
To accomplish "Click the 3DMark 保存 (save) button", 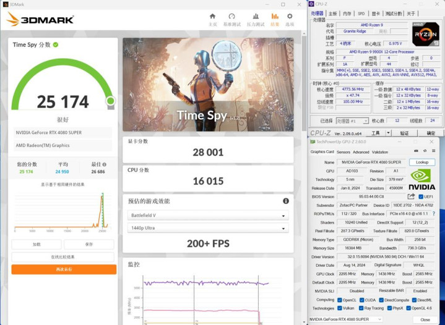I will coord(89,244).
